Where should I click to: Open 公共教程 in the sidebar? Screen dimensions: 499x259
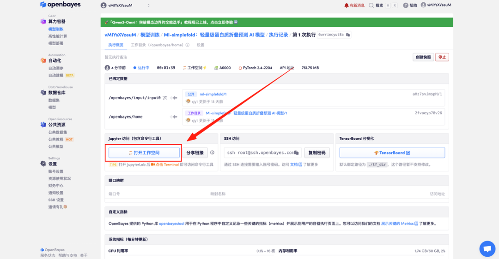[x=56, y=139]
